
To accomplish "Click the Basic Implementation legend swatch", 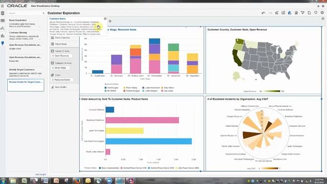I will (x=100, y=168).
